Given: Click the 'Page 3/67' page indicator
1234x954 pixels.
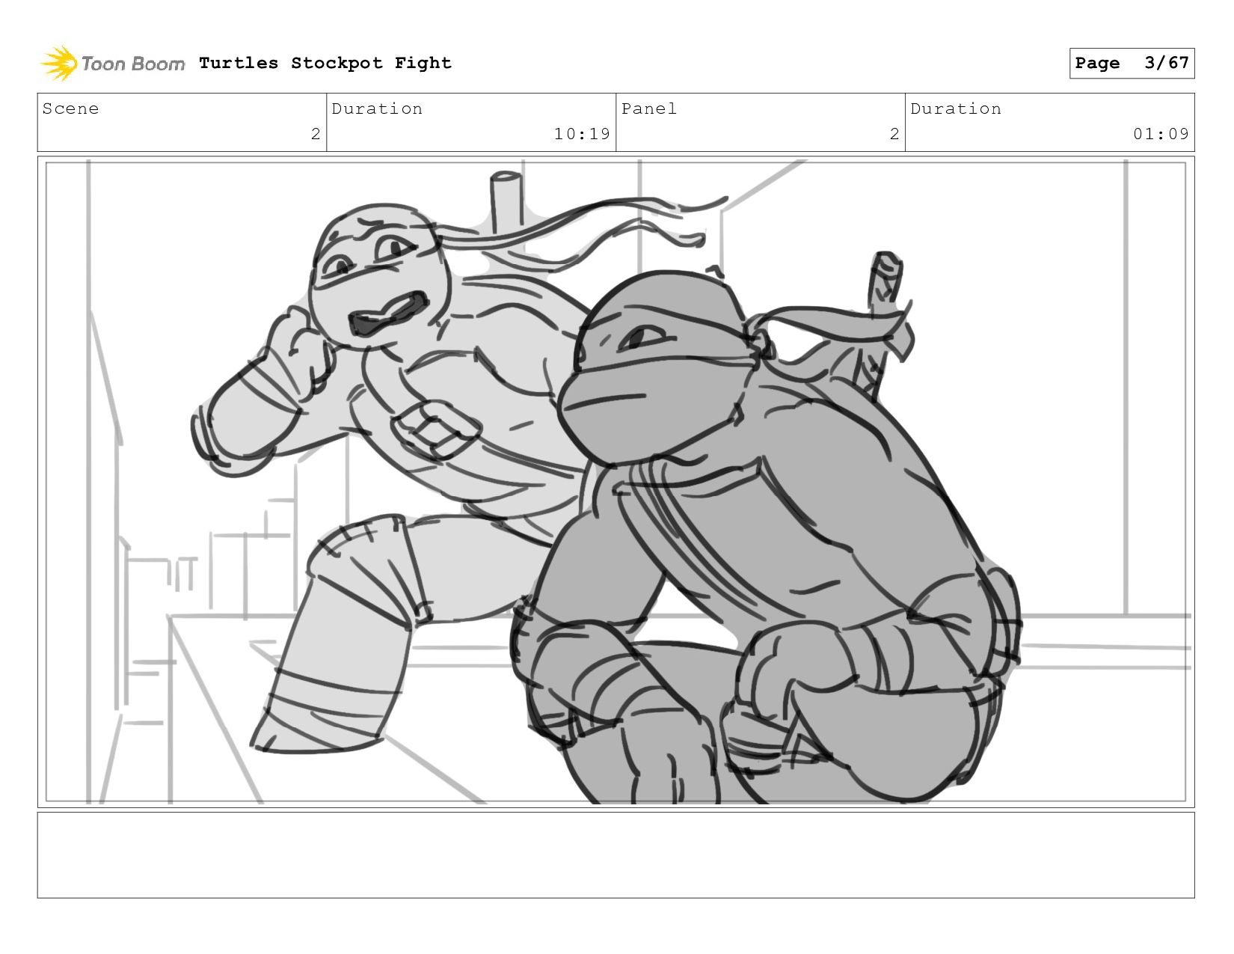Looking at the screenshot, I should coord(1132,63).
